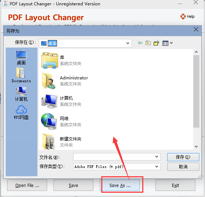Go up one folder level icon
Image resolution: width=205 pixels, height=197 pixels.
pyautogui.click(x=148, y=43)
